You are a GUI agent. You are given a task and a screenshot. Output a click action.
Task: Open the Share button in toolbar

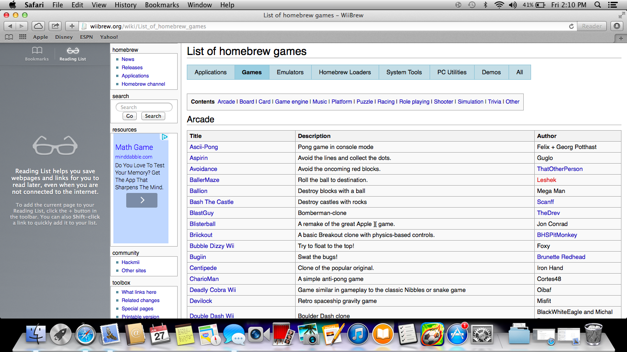point(55,26)
